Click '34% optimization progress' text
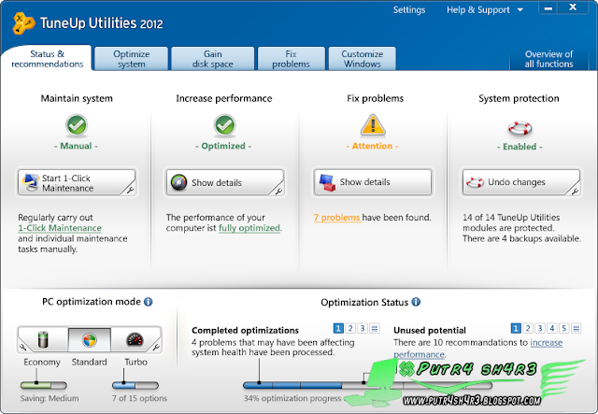This screenshot has height=414, width=598. [292, 398]
